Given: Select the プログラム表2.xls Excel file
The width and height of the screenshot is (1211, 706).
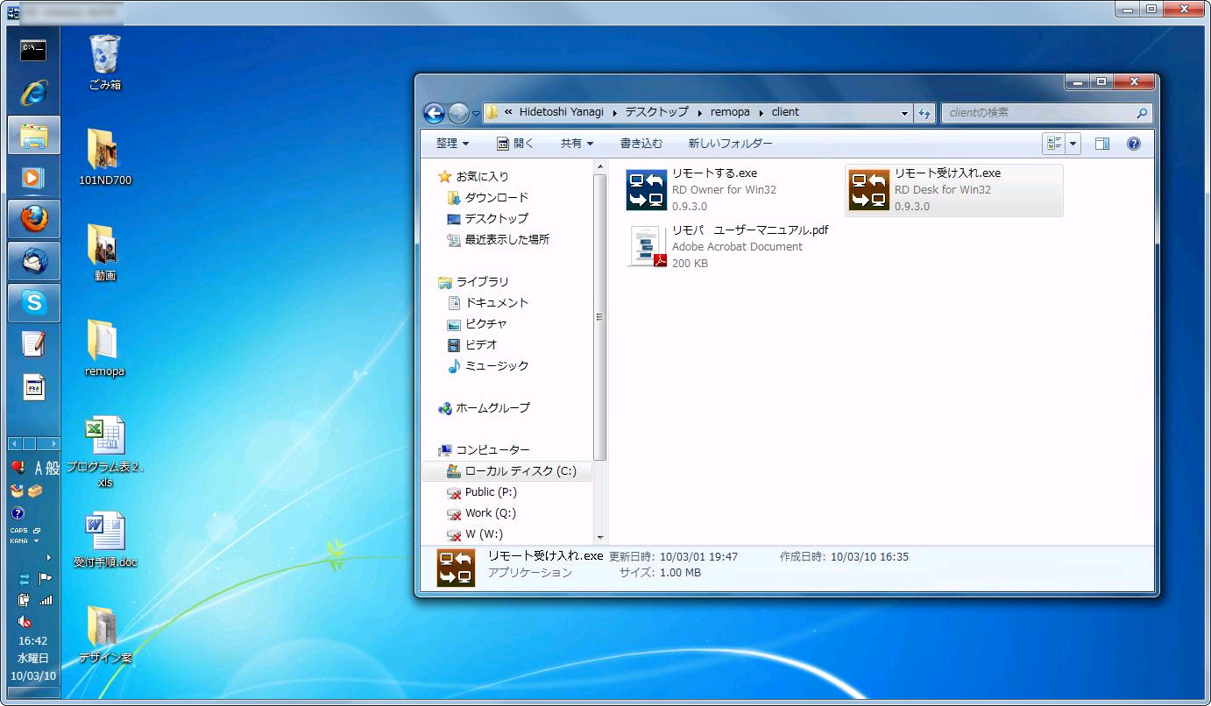Looking at the screenshot, I should [104, 452].
